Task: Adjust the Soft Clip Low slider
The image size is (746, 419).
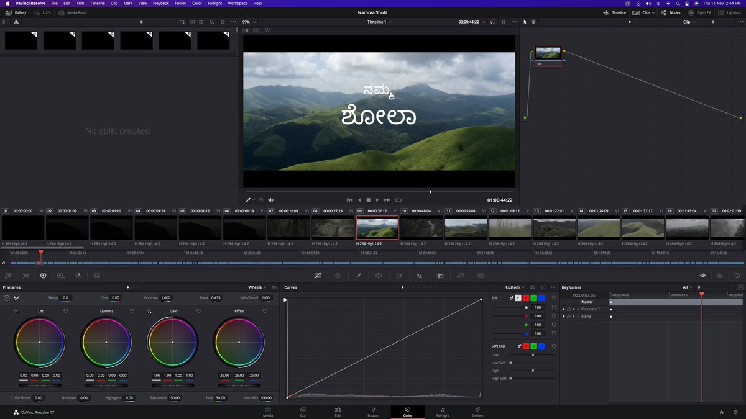Action: 532,354
